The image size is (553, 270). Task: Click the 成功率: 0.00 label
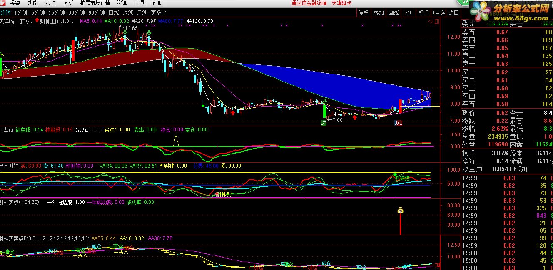(140, 202)
